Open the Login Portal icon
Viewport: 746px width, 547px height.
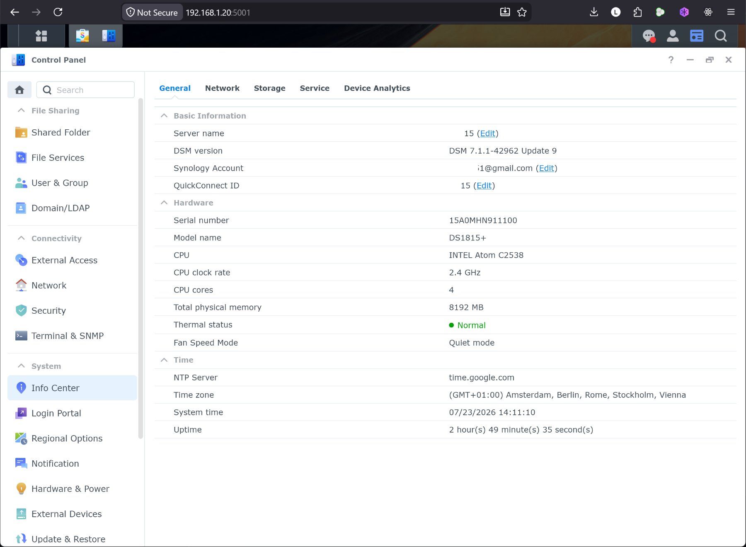[x=21, y=413]
